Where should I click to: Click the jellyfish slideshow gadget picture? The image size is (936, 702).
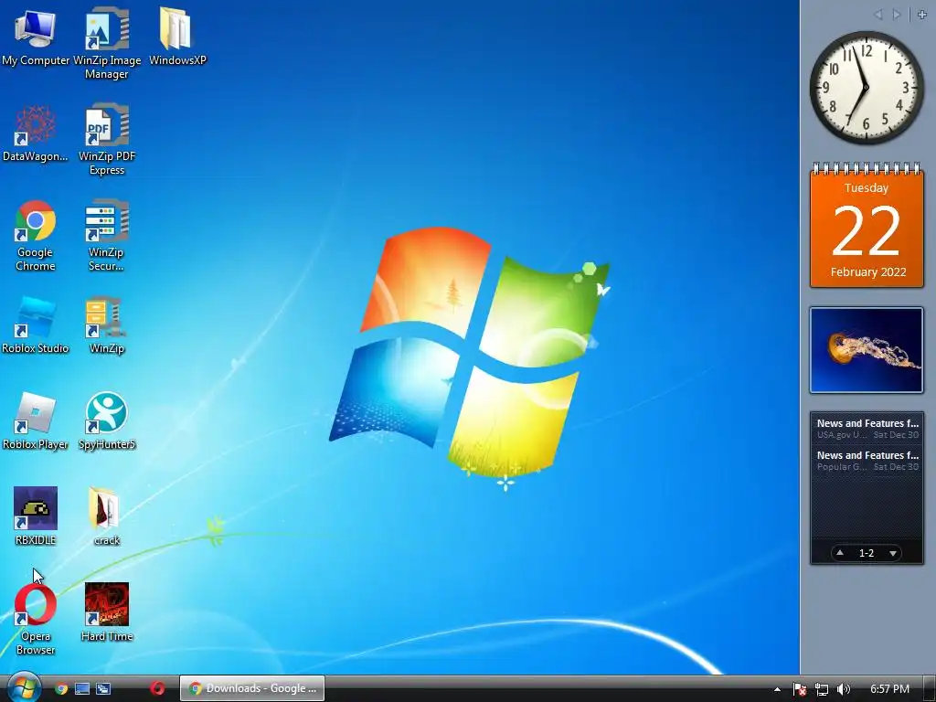[867, 350]
